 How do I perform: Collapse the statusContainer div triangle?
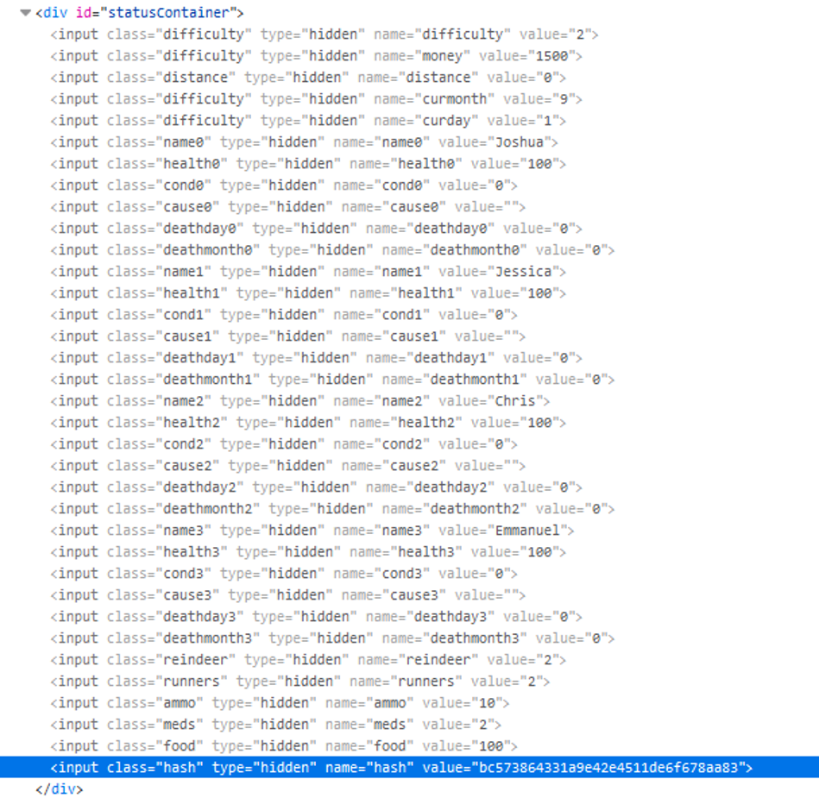tap(25, 13)
